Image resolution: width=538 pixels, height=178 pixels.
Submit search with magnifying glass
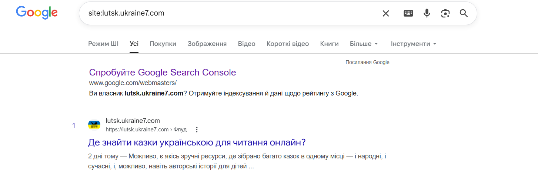pyautogui.click(x=464, y=13)
